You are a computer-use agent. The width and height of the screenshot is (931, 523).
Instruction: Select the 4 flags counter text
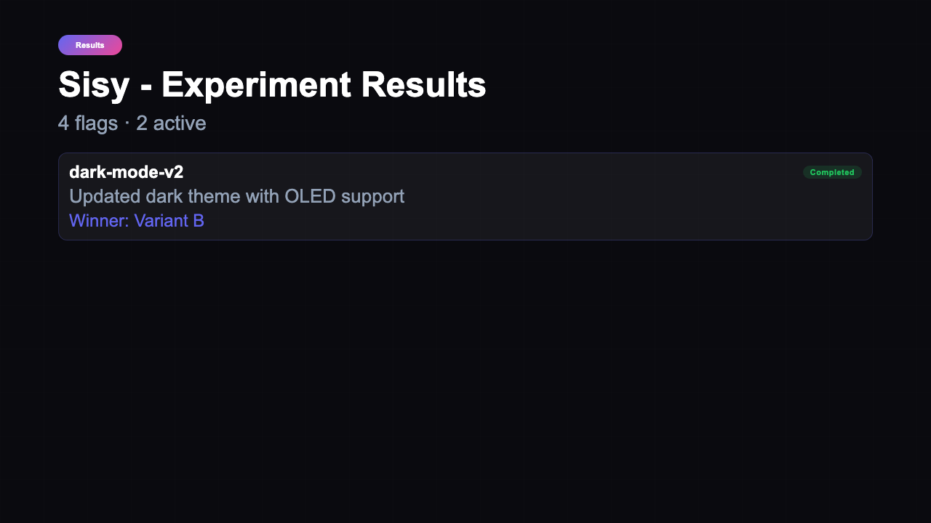click(87, 123)
